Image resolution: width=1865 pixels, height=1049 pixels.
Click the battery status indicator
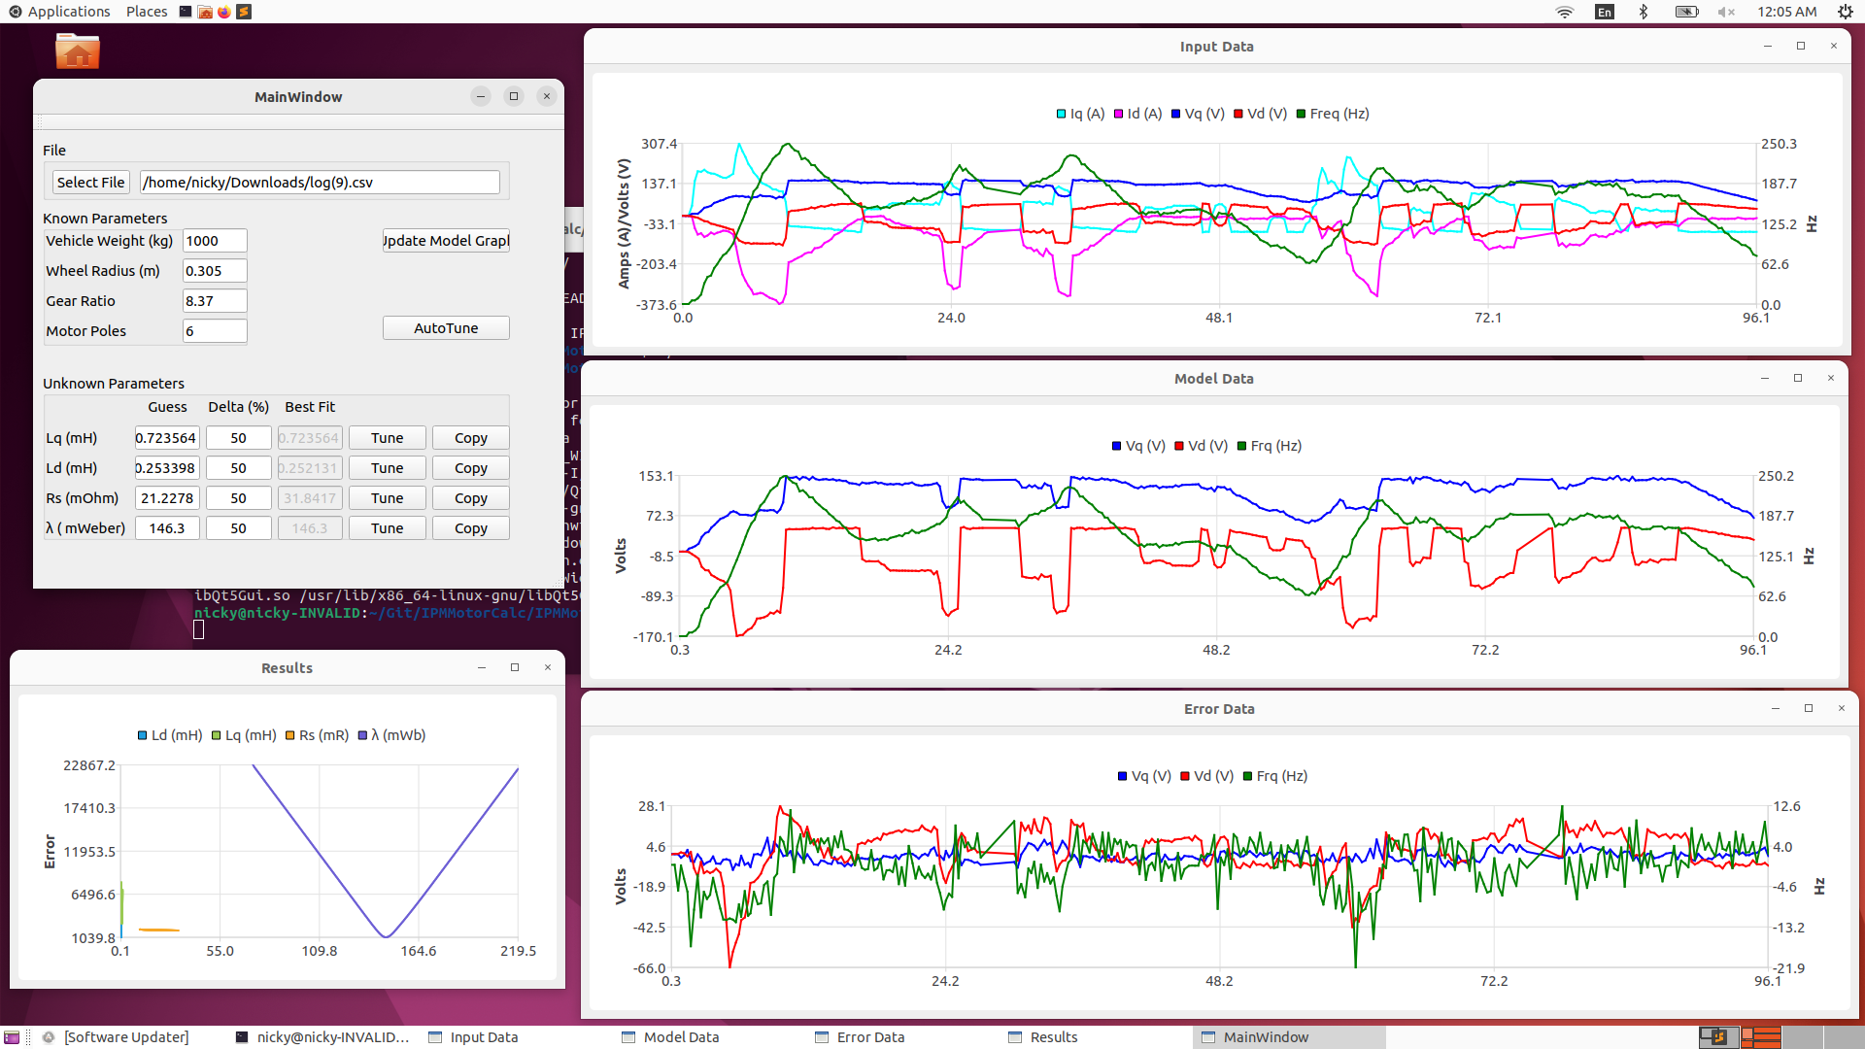1686,12
